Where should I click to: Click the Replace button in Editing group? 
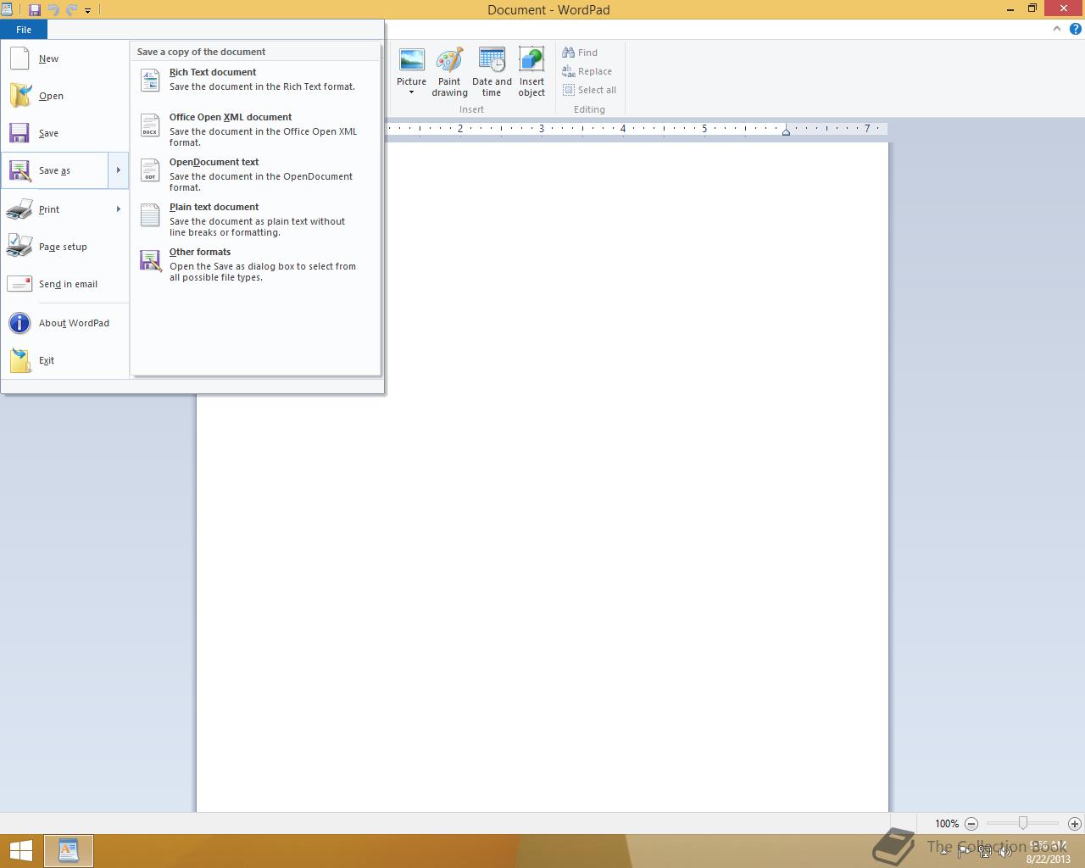point(587,71)
